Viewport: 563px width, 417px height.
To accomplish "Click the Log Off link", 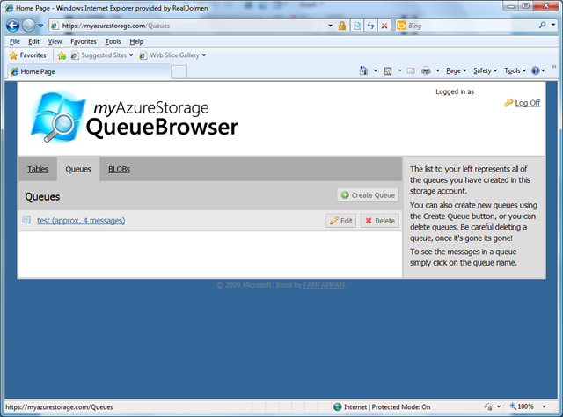I will tap(528, 103).
